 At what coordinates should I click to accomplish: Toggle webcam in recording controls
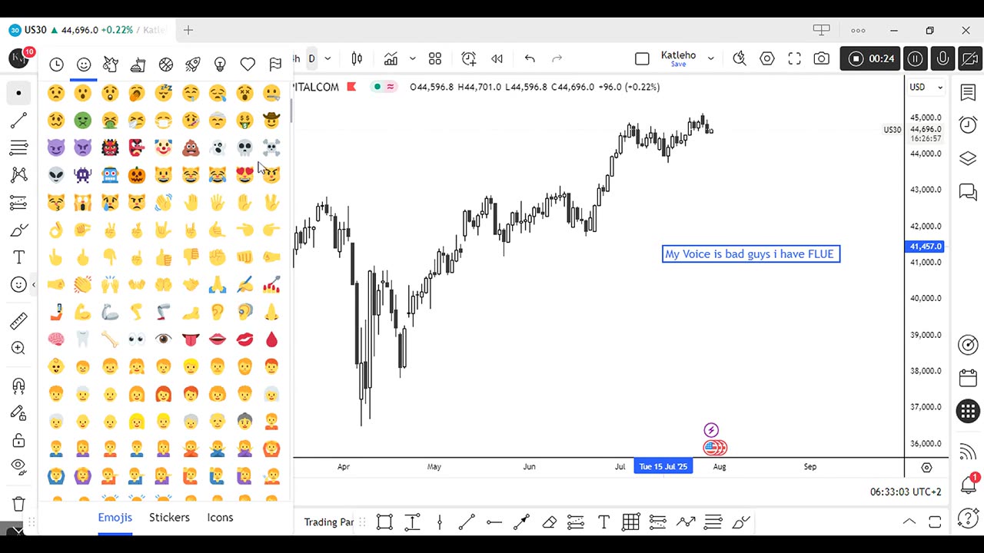coord(971,58)
